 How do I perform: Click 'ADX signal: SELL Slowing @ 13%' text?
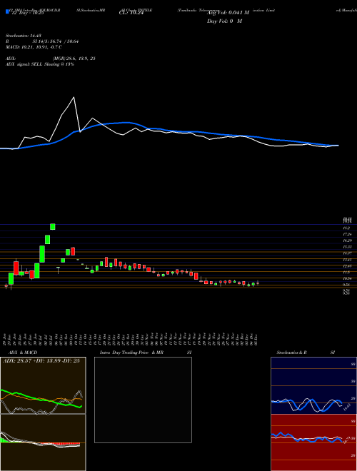click(40, 64)
